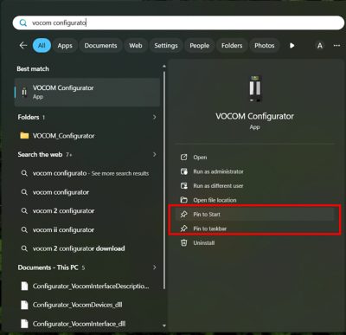Click the search text field

coord(178,23)
